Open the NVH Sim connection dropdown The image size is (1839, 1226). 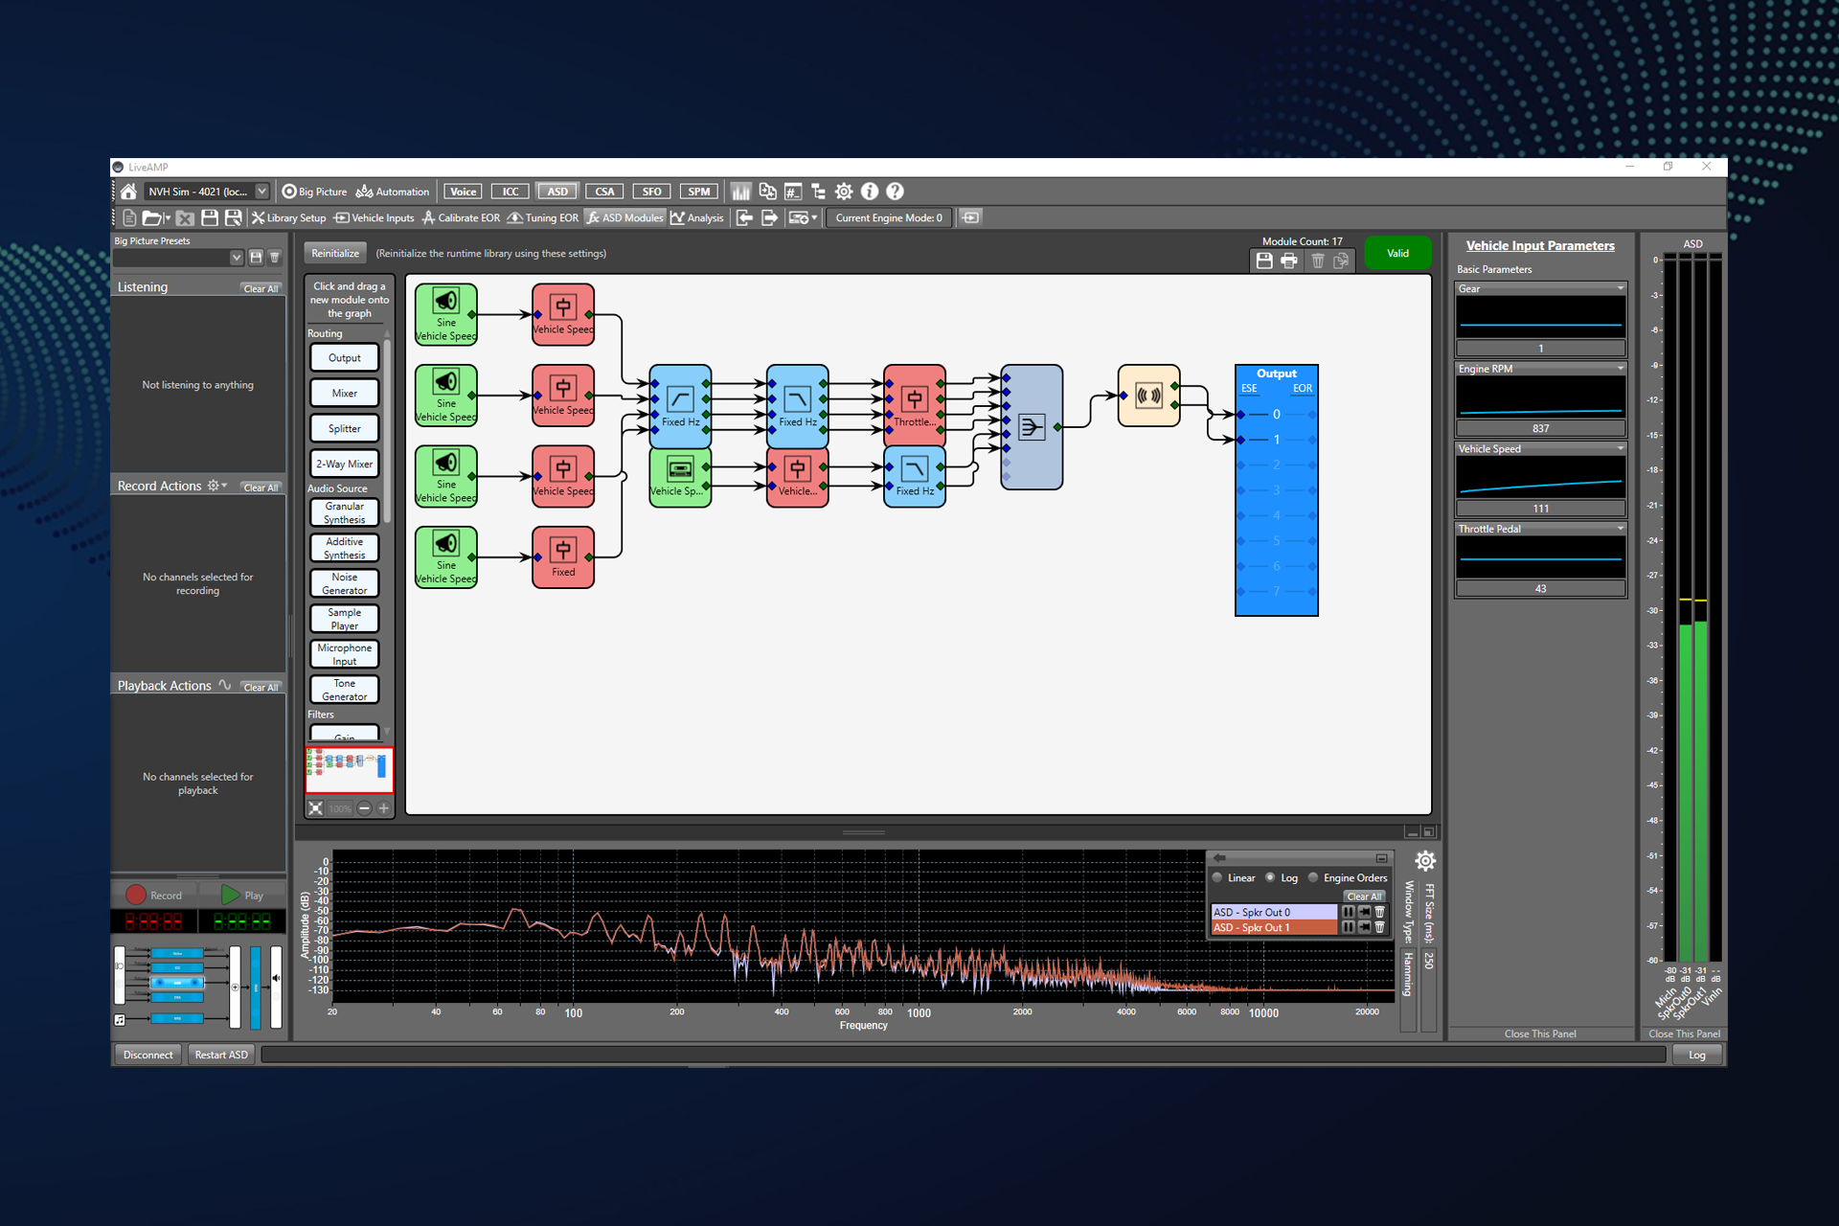261,192
